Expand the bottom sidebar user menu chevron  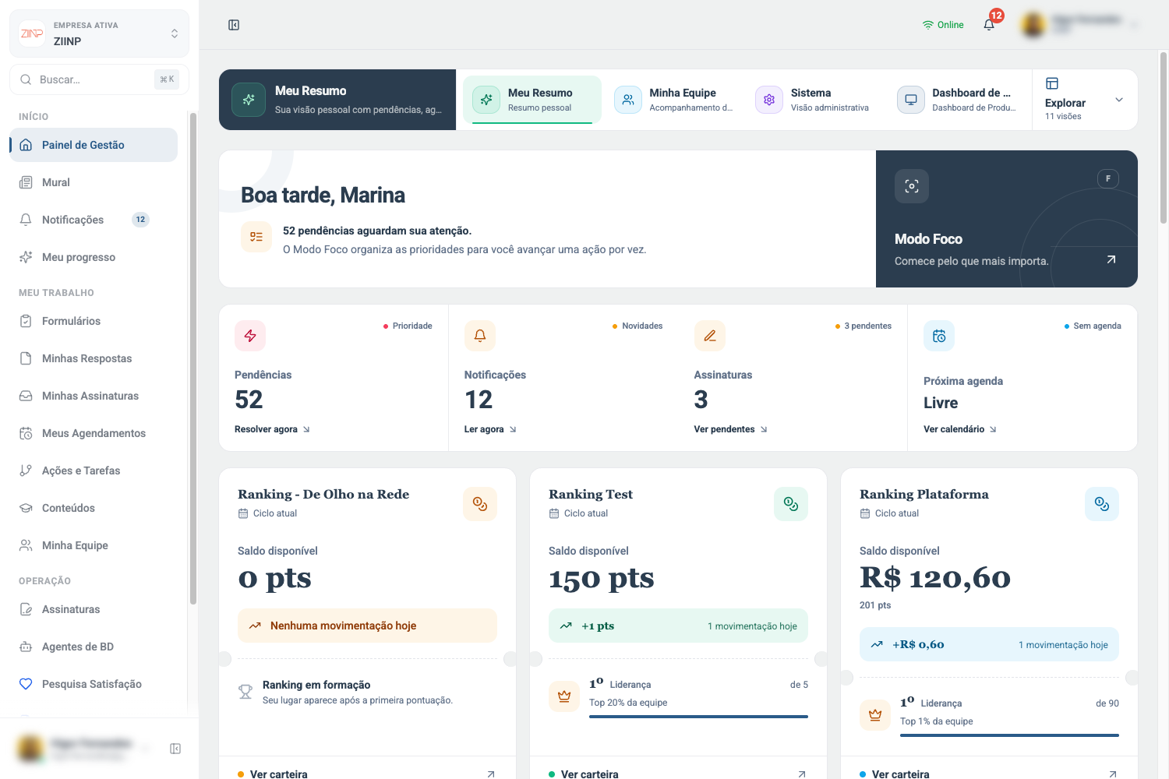[x=145, y=749]
